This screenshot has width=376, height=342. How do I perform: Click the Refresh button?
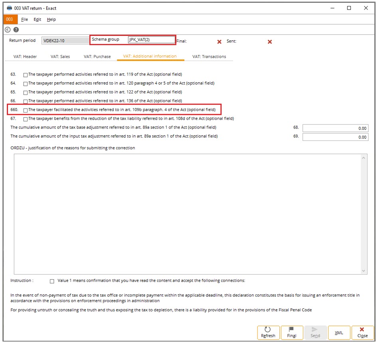pos(268,333)
